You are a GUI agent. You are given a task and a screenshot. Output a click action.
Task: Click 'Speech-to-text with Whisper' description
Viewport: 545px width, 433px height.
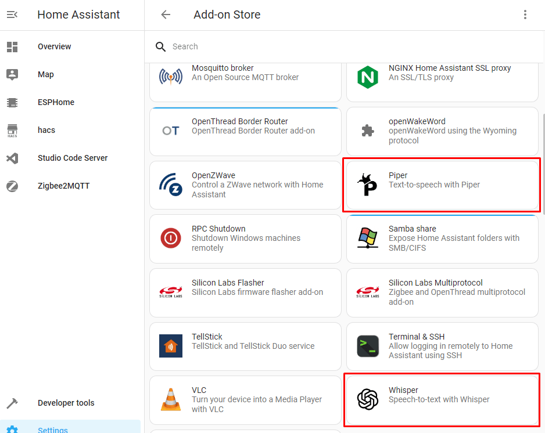click(x=439, y=400)
